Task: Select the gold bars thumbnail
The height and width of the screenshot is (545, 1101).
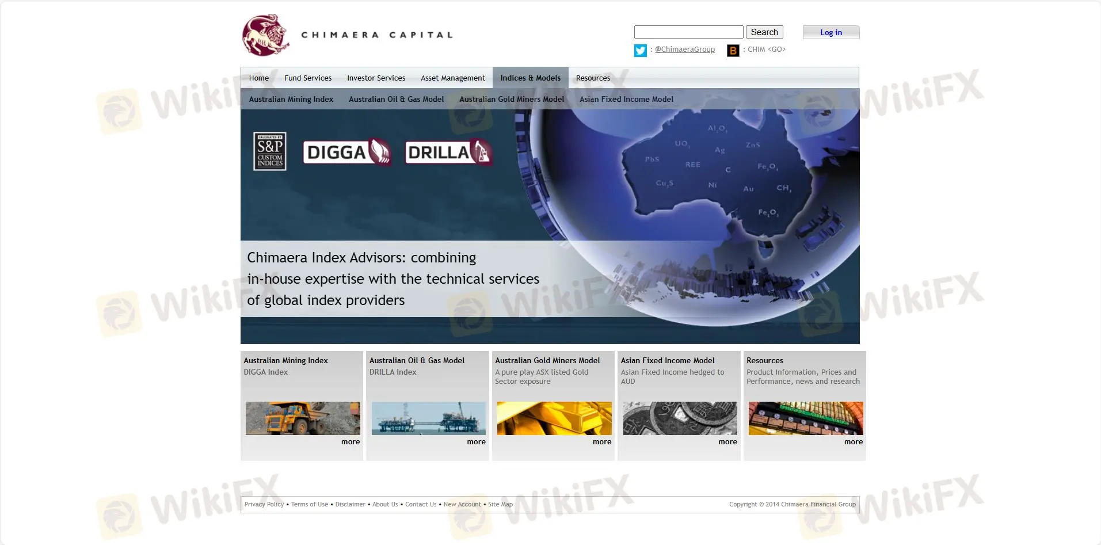Action: [554, 418]
